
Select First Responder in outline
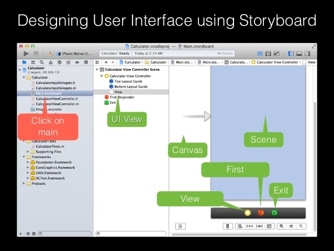coord(120,97)
